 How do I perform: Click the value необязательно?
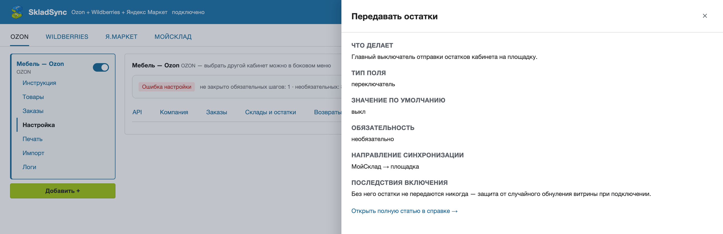click(373, 139)
